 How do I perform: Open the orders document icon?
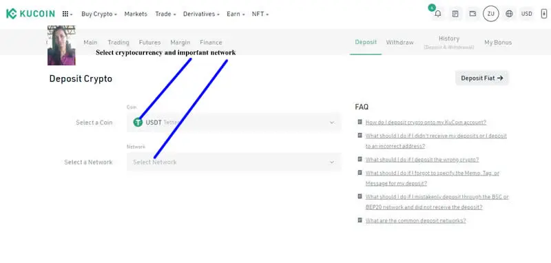(x=455, y=14)
